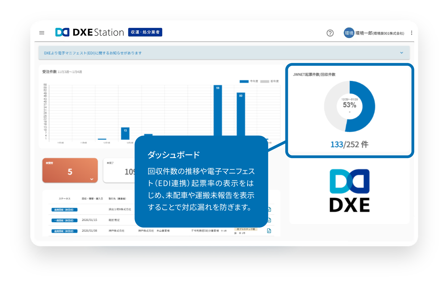Screen dimensions: 448x286
Task: Click the ステータス column header
Action: (64, 198)
